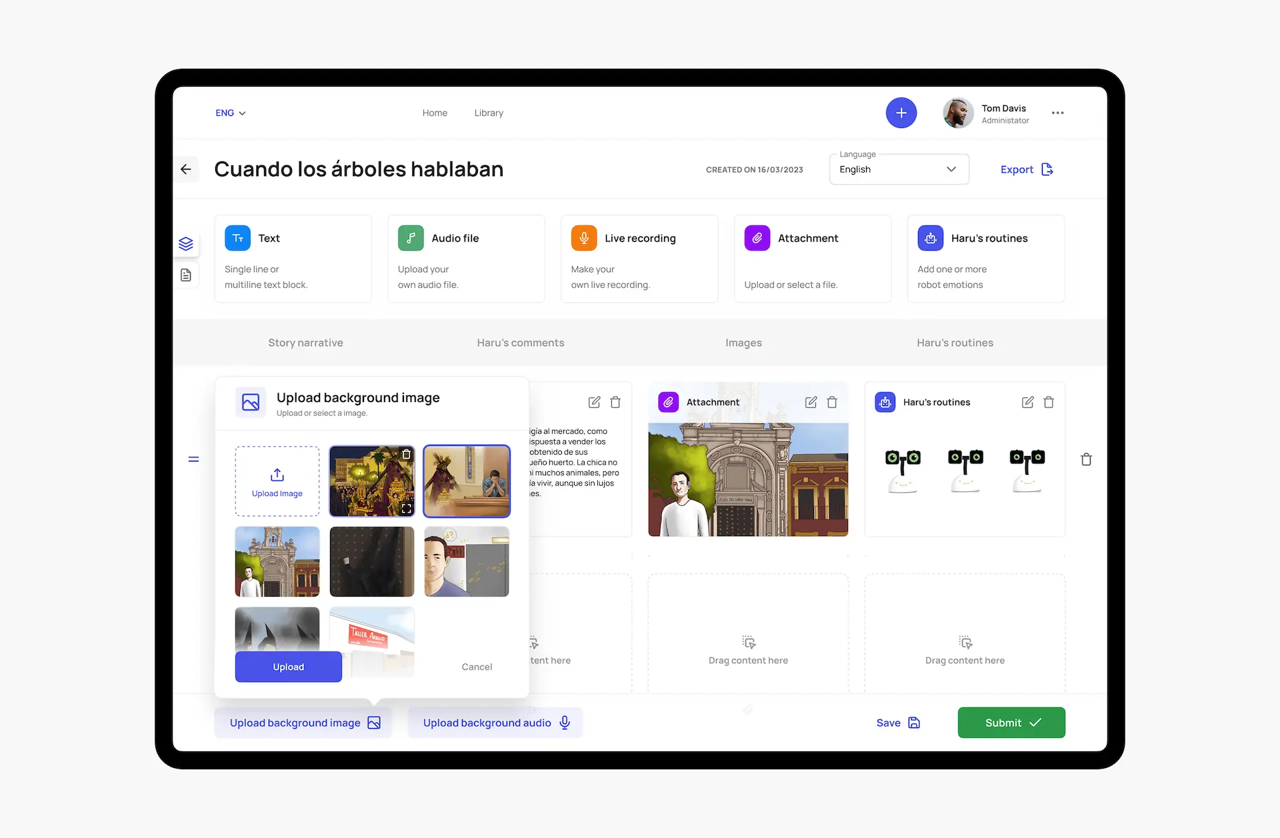The image size is (1280, 838).
Task: Open the ENG interface language dropdown
Action: click(x=230, y=113)
